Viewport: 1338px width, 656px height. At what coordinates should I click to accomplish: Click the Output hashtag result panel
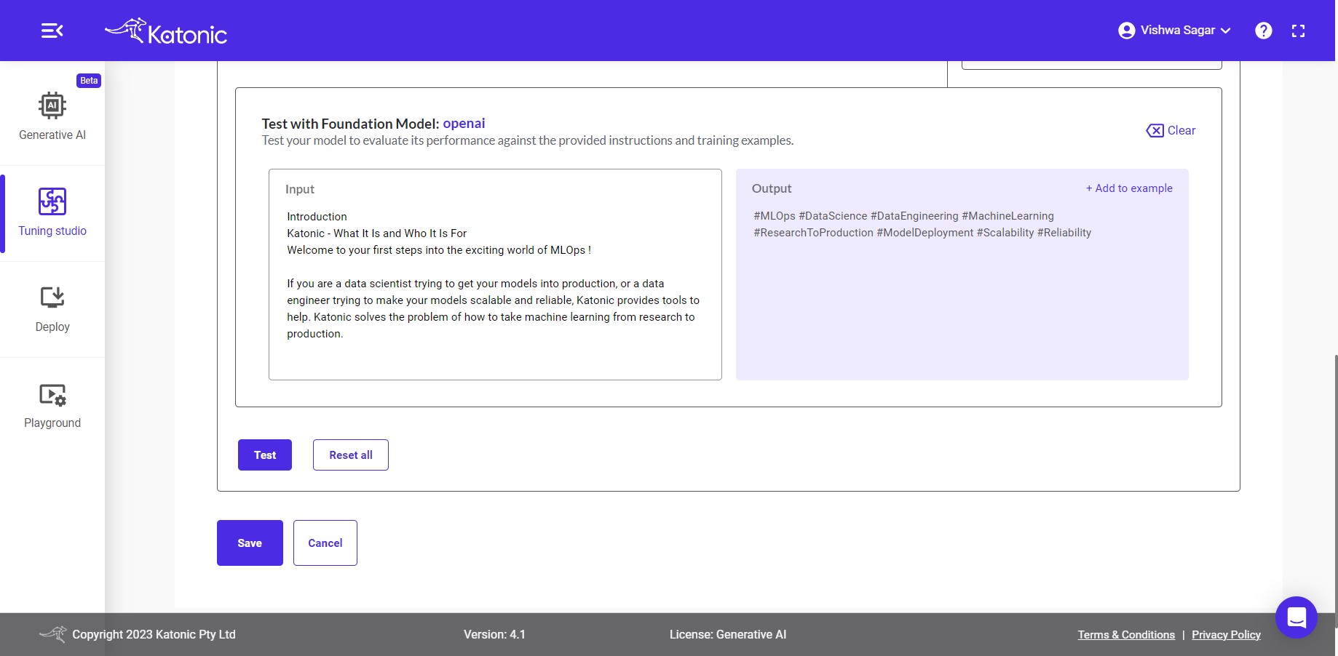click(x=962, y=274)
